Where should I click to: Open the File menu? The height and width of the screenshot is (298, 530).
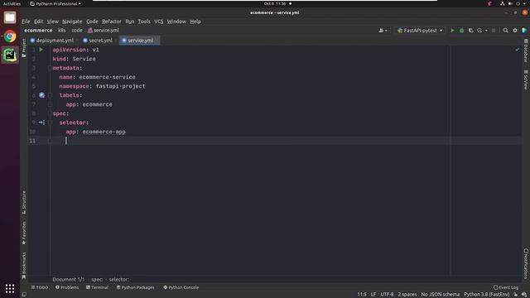pos(26,22)
